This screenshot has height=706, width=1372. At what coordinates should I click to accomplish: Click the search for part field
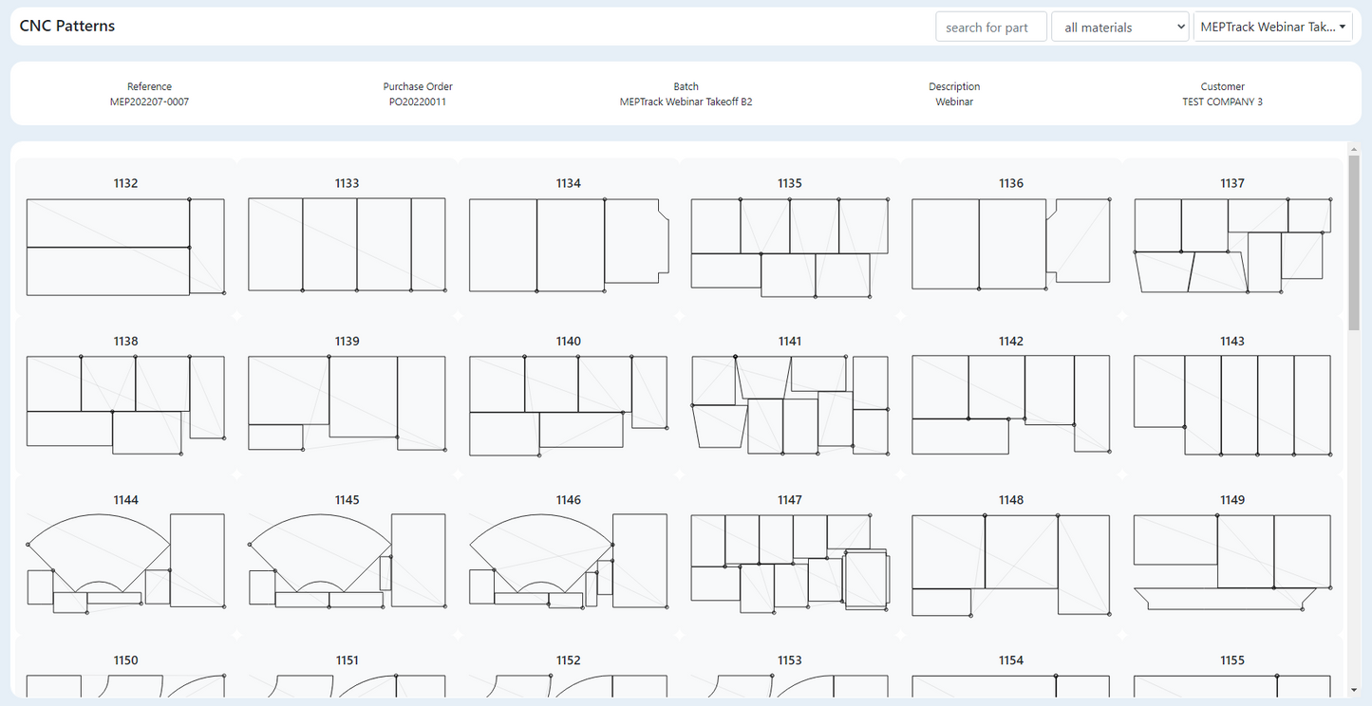click(990, 28)
